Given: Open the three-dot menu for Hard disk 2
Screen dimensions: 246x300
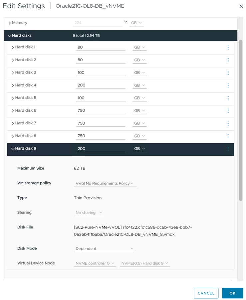Looking at the screenshot, I should [228, 60].
